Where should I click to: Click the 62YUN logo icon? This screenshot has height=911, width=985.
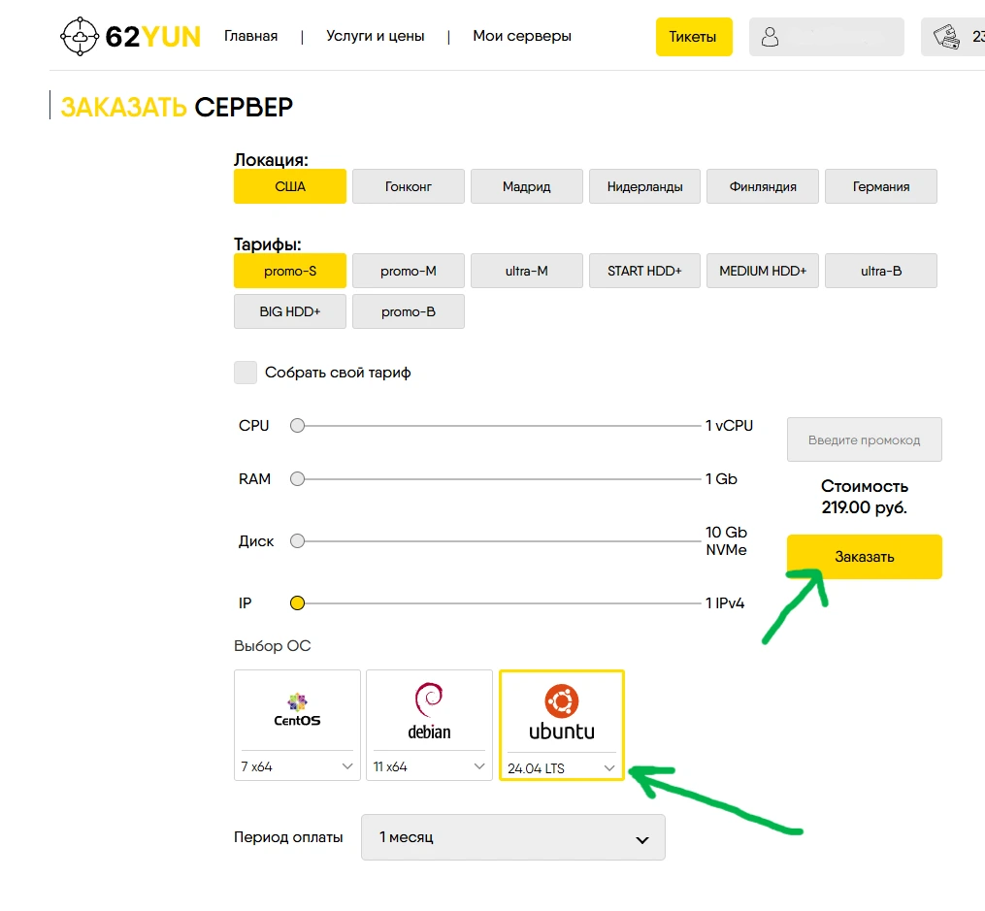(x=79, y=37)
